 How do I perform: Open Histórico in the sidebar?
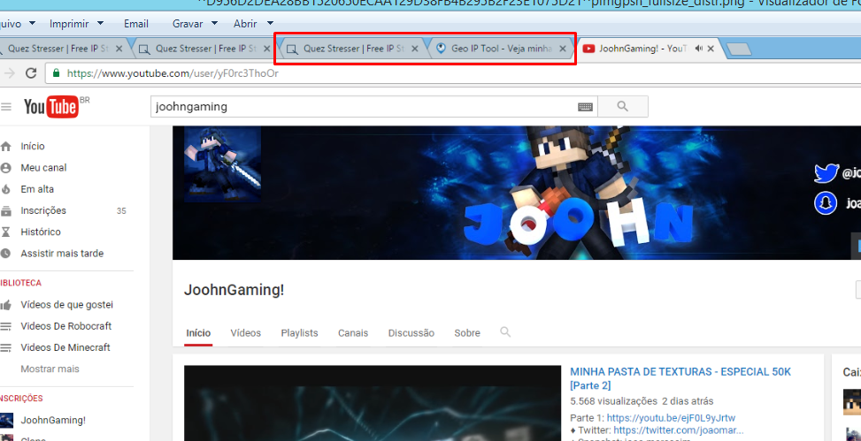(41, 232)
